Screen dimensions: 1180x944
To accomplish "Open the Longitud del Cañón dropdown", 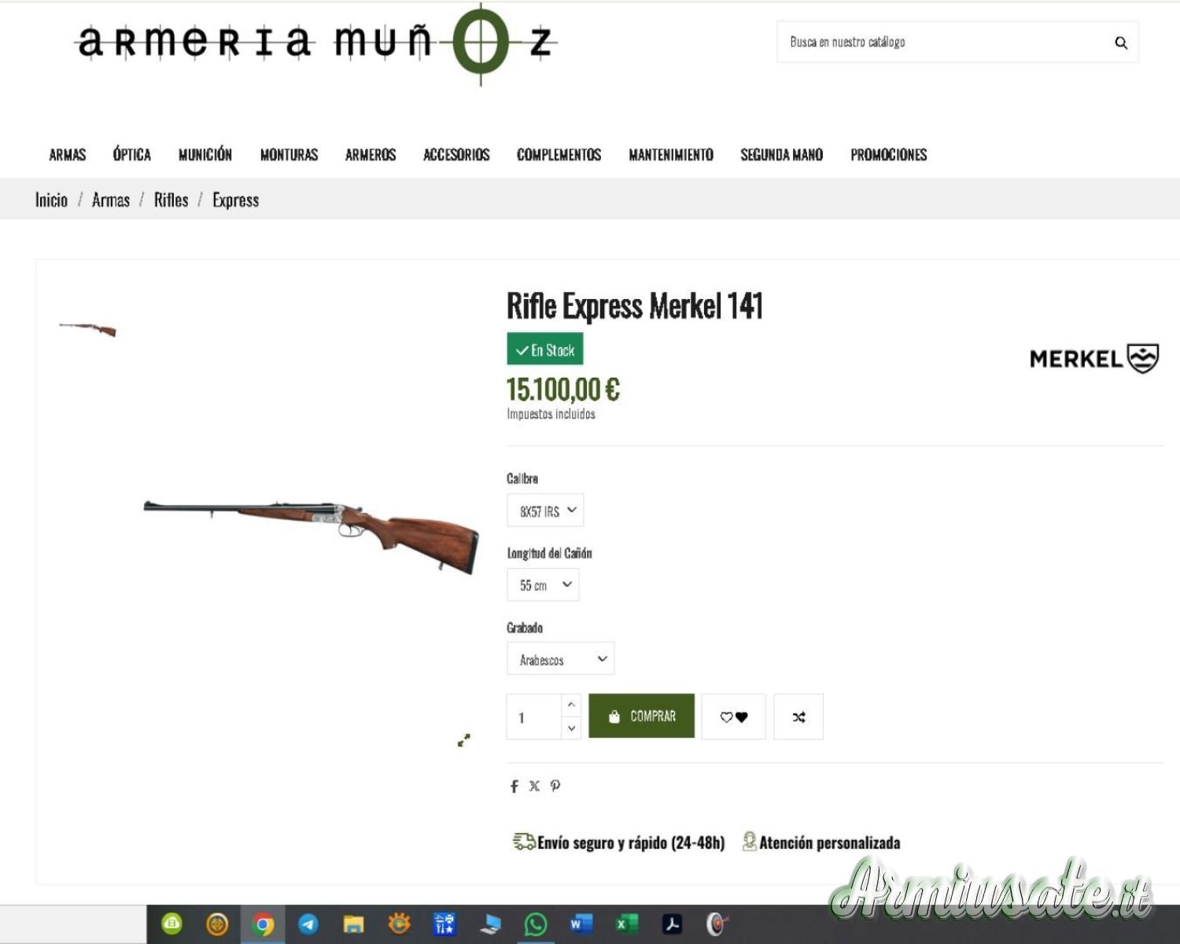I will pyautogui.click(x=543, y=584).
